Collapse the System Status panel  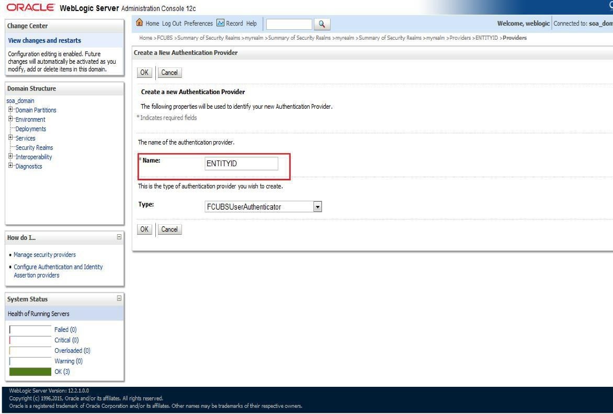point(119,298)
